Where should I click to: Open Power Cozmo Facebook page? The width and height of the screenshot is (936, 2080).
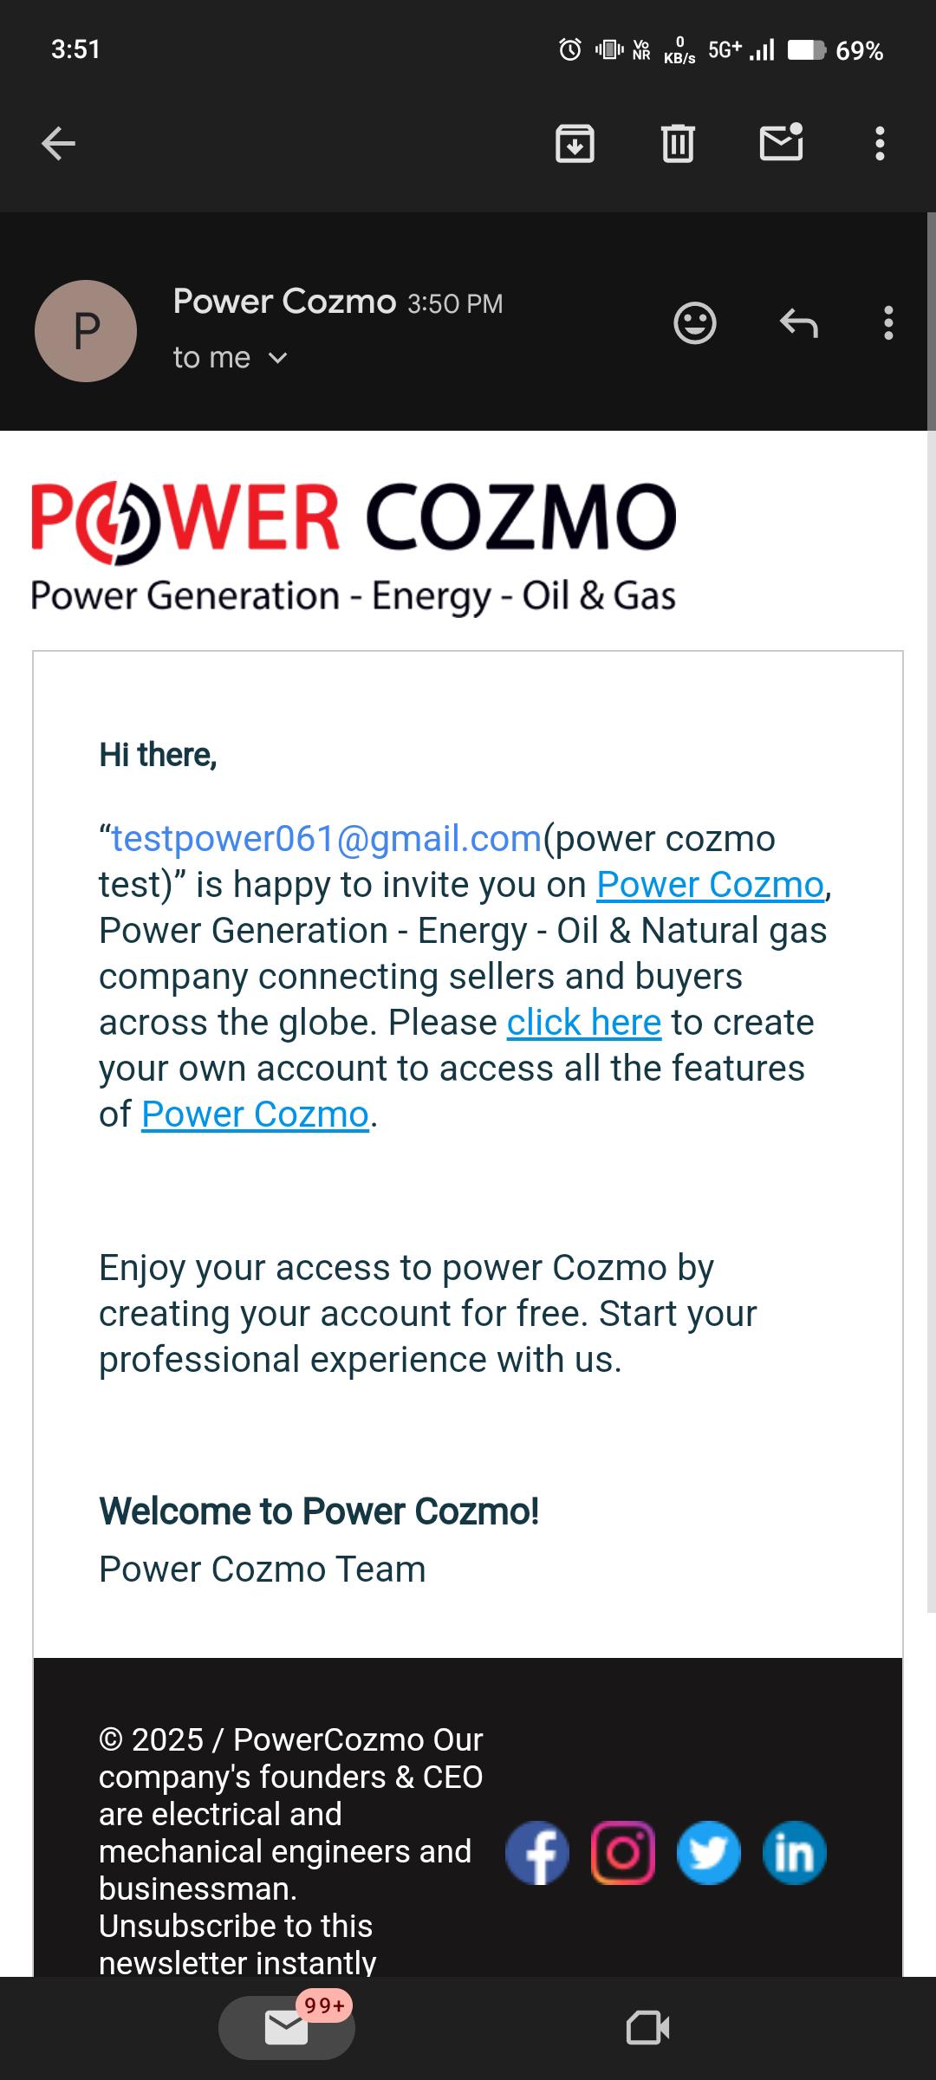[537, 1853]
